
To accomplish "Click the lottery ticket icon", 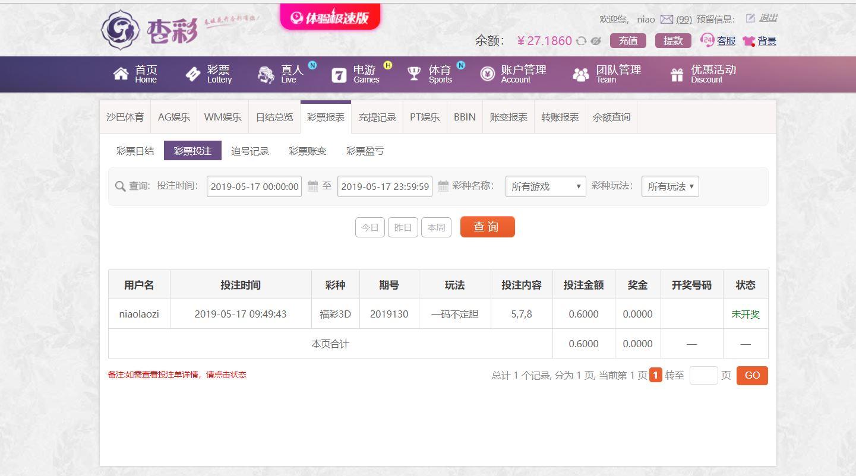I will point(193,74).
